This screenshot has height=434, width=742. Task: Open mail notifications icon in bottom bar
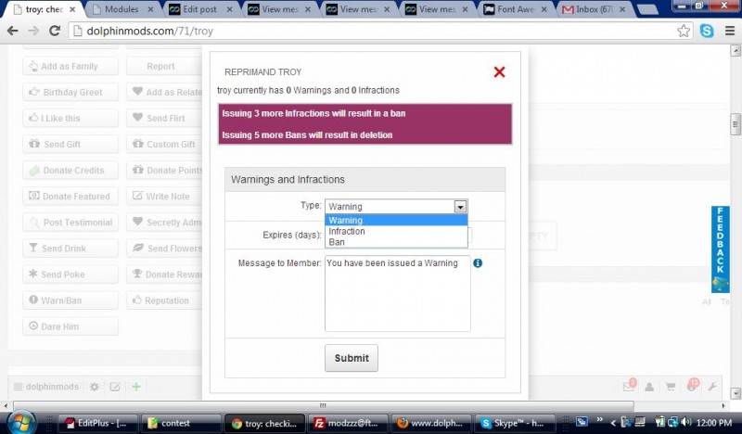pyautogui.click(x=629, y=387)
